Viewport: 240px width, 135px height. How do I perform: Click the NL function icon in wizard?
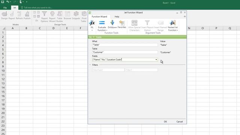tap(92, 23)
